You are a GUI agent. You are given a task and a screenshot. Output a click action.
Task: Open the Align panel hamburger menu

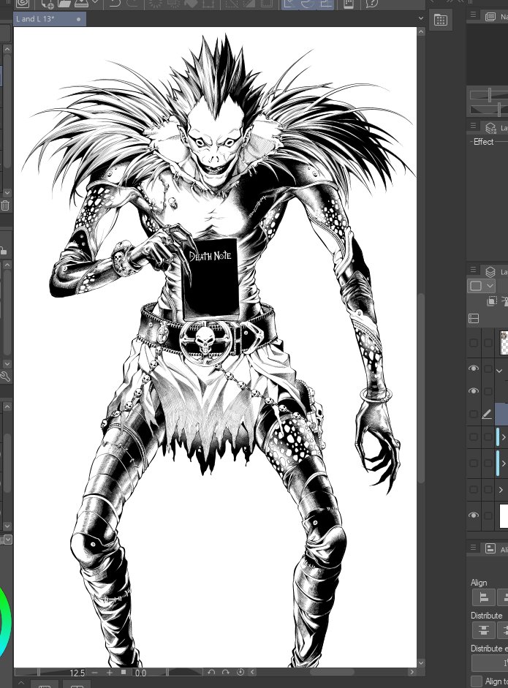pyautogui.click(x=473, y=547)
